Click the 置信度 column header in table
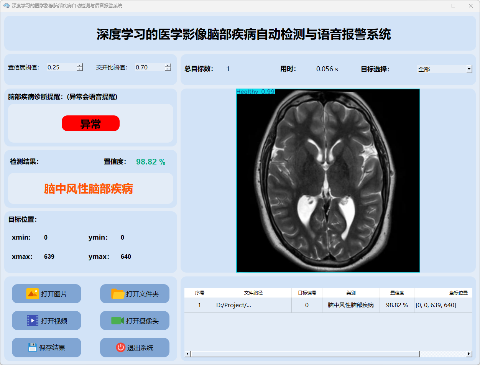The image size is (480, 365). pyautogui.click(x=397, y=293)
